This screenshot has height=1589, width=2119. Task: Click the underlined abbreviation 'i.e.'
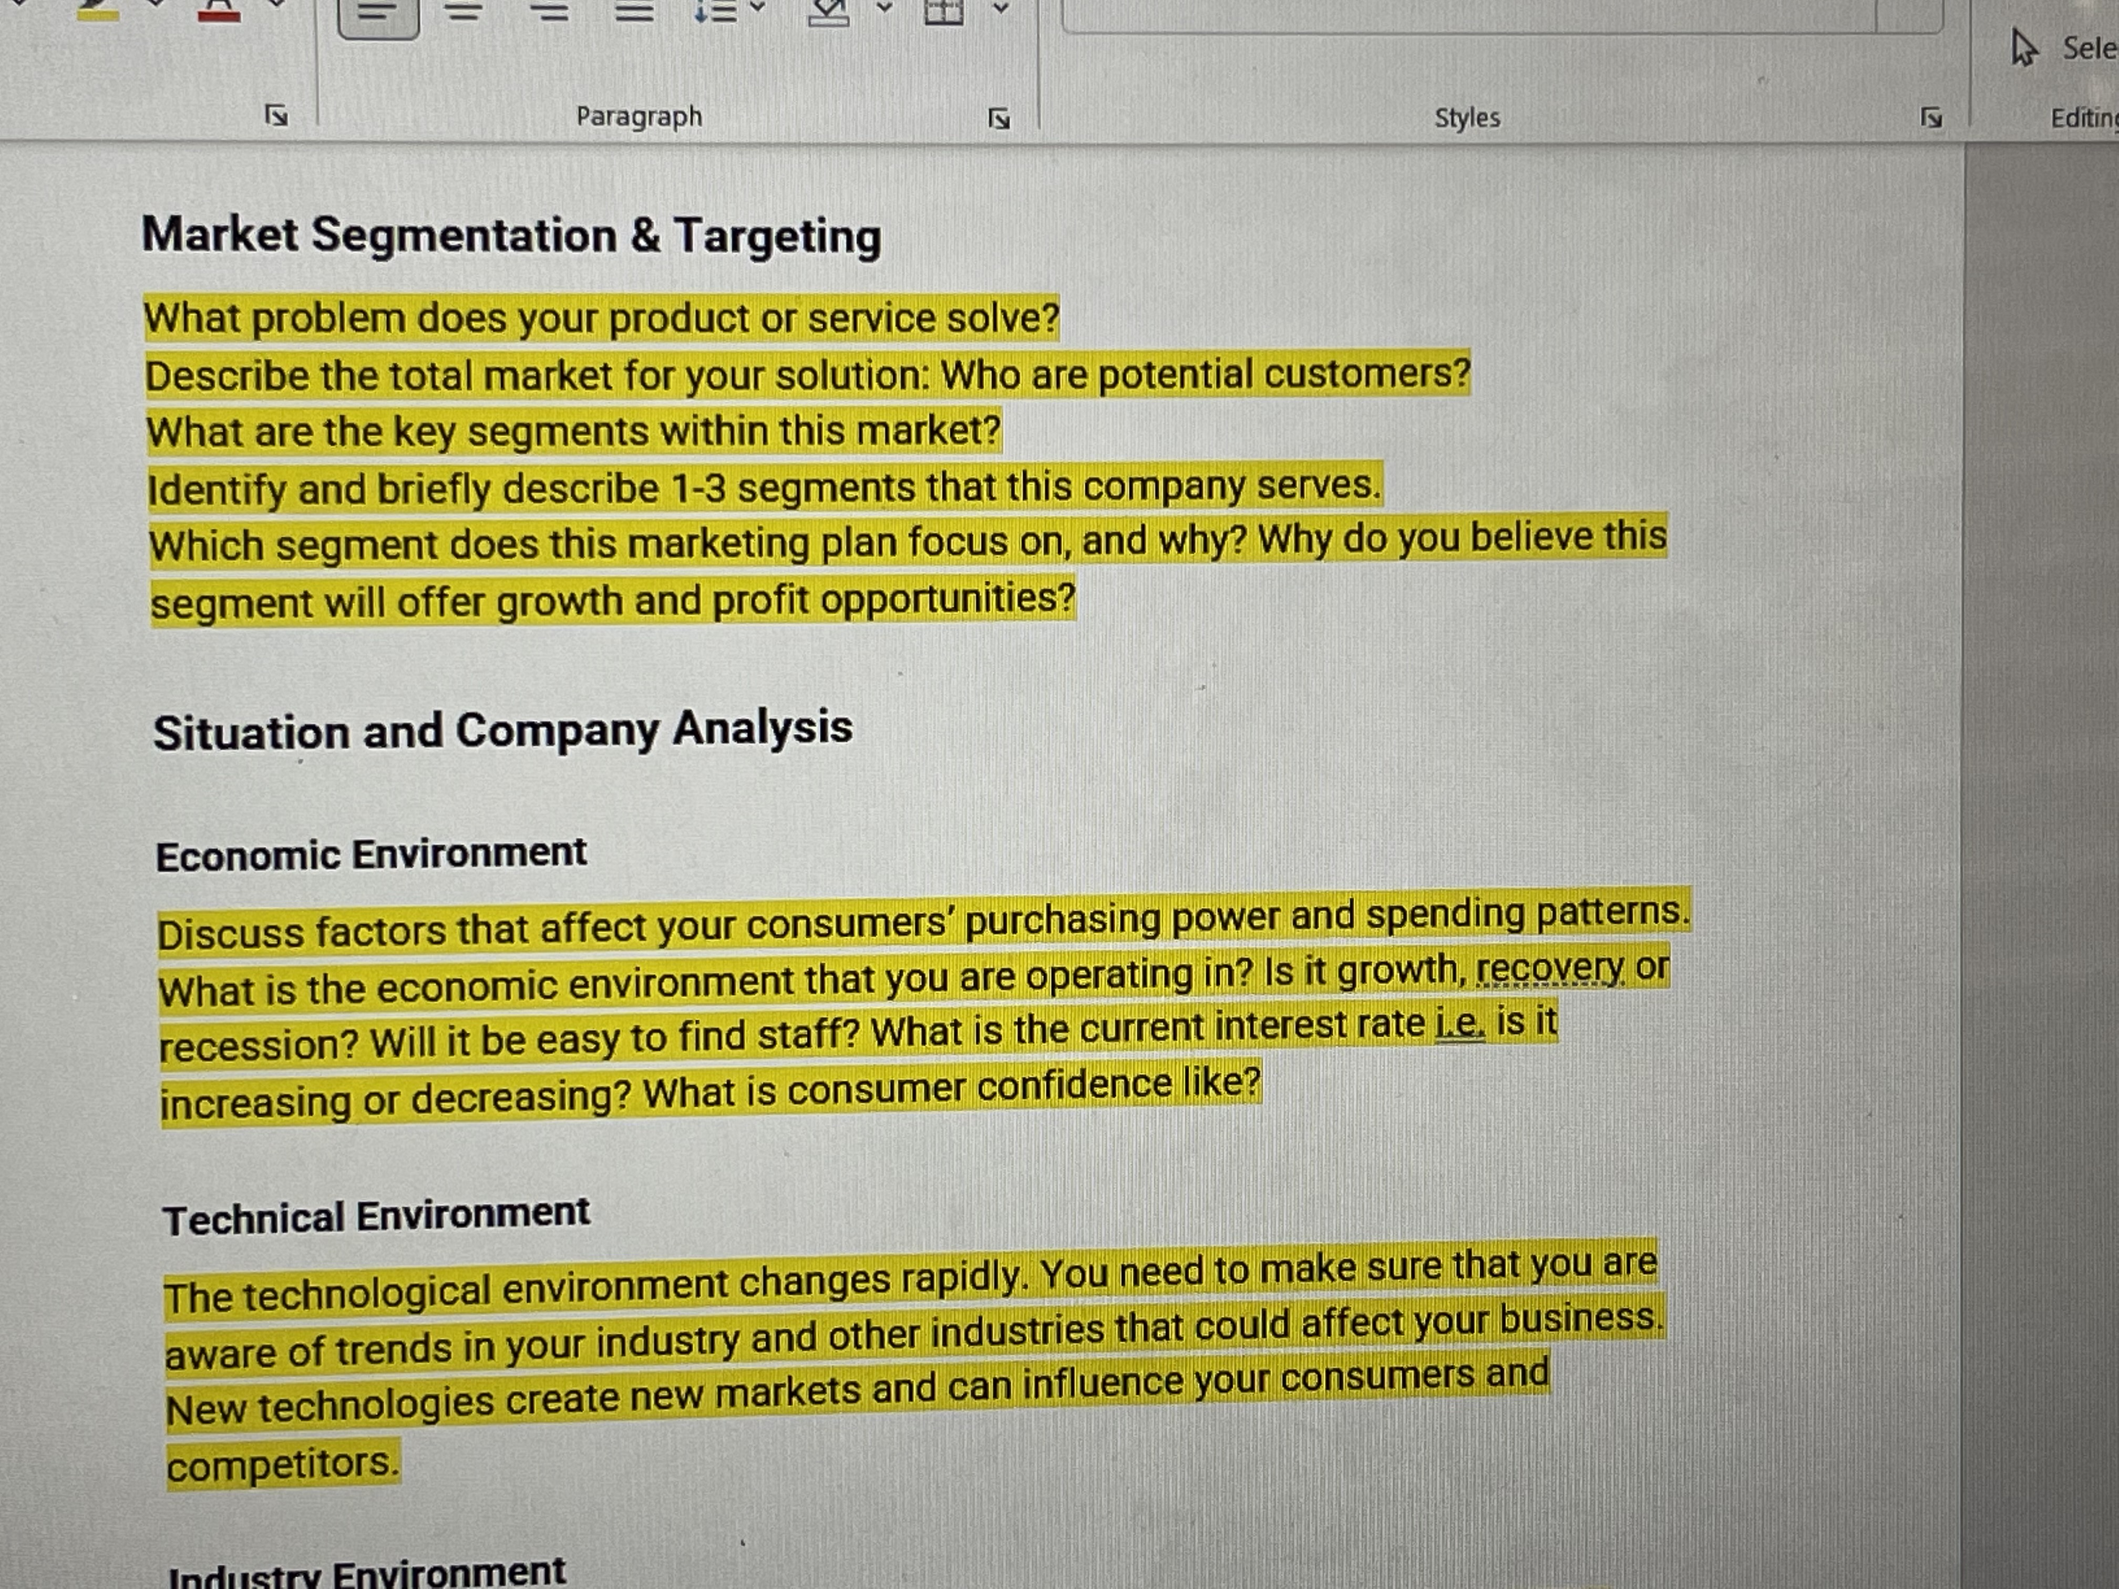1461,1025
